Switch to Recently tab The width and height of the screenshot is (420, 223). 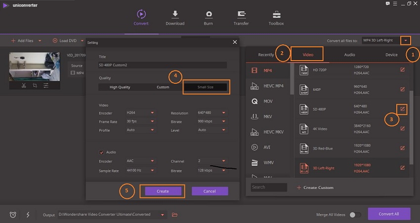(266, 55)
